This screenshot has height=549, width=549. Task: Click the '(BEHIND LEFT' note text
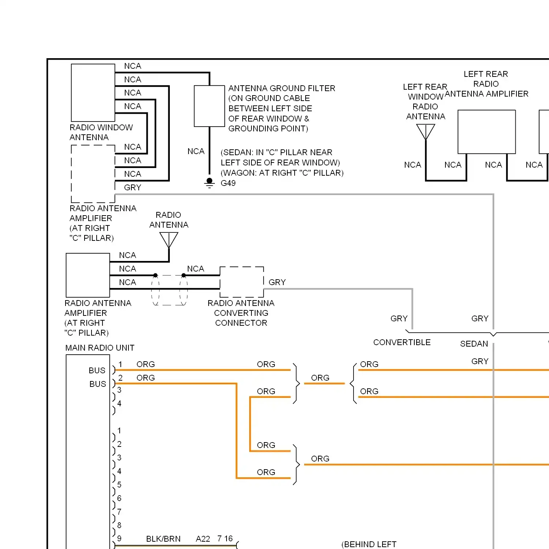pyautogui.click(x=369, y=544)
